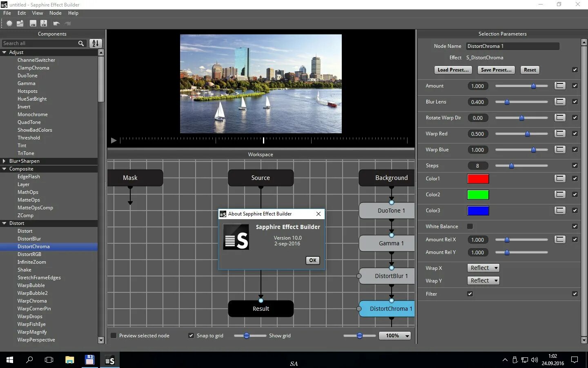Toggle the Snap to grid checkbox
The image size is (588, 368).
tap(191, 336)
